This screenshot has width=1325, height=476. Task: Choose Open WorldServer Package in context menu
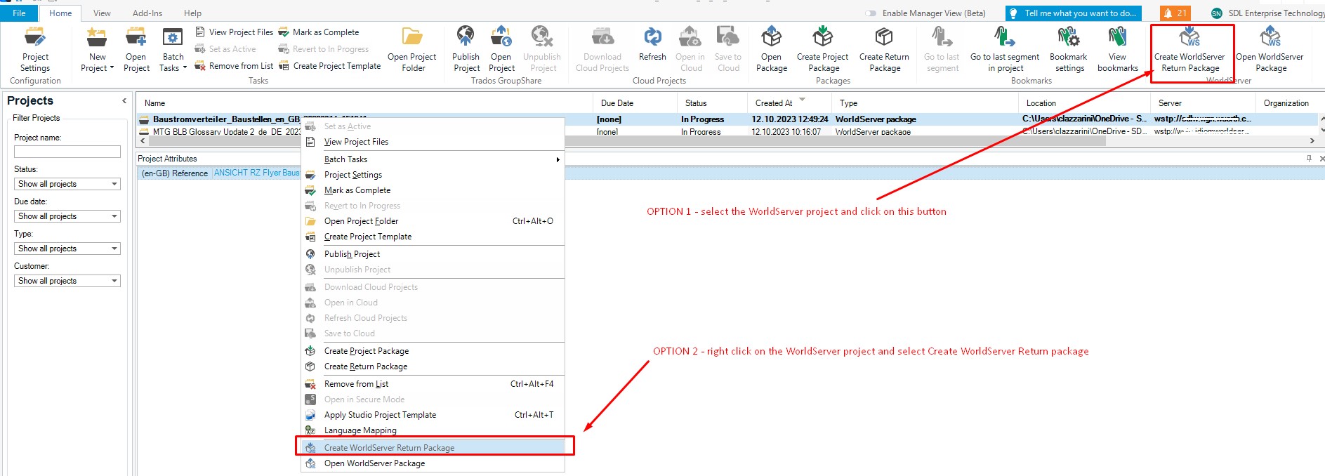pyautogui.click(x=433, y=463)
